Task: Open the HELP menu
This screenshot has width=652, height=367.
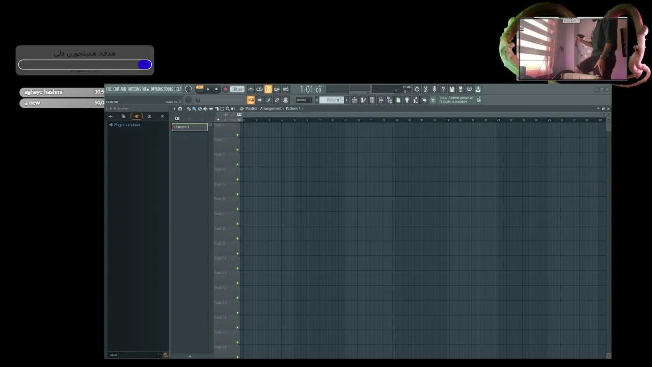Action: pyautogui.click(x=178, y=89)
